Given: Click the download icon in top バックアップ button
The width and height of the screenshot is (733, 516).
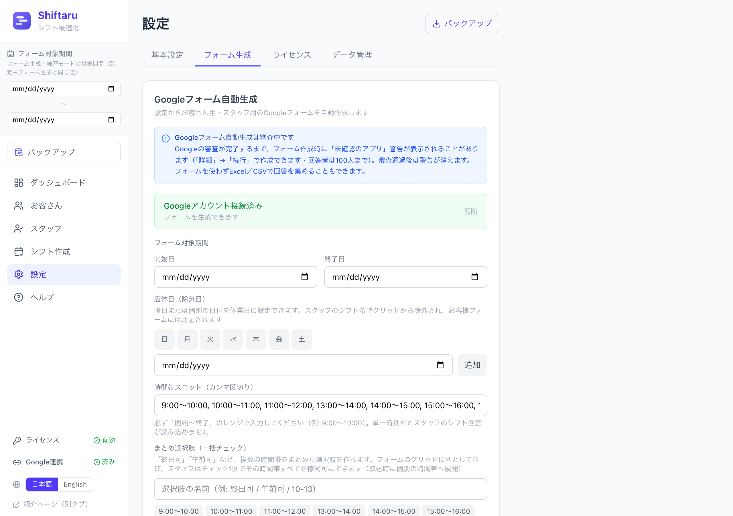Looking at the screenshot, I should point(436,24).
